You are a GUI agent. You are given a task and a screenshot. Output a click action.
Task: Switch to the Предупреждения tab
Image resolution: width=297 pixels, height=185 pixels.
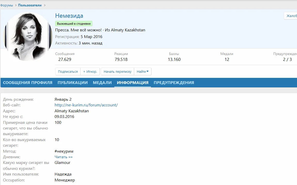(174, 83)
